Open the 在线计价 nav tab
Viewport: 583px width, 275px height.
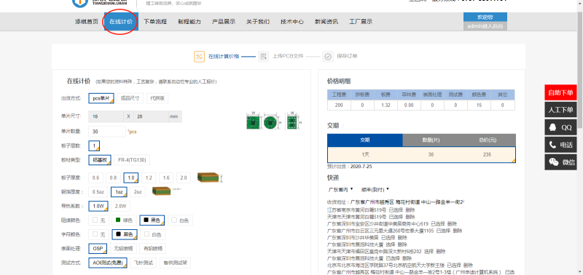121,22
